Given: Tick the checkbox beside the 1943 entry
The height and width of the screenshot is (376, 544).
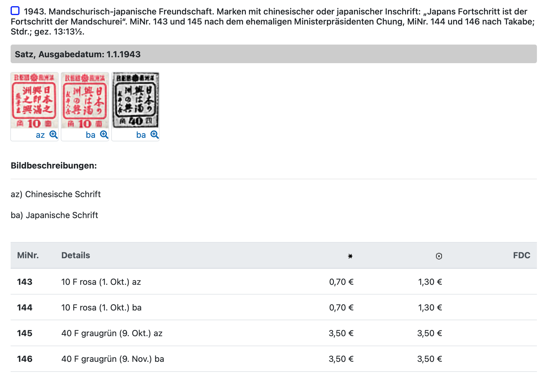Looking at the screenshot, I should pos(15,11).
